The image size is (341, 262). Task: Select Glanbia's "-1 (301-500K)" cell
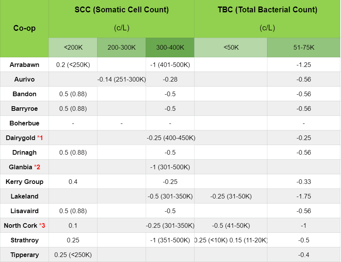(170, 167)
